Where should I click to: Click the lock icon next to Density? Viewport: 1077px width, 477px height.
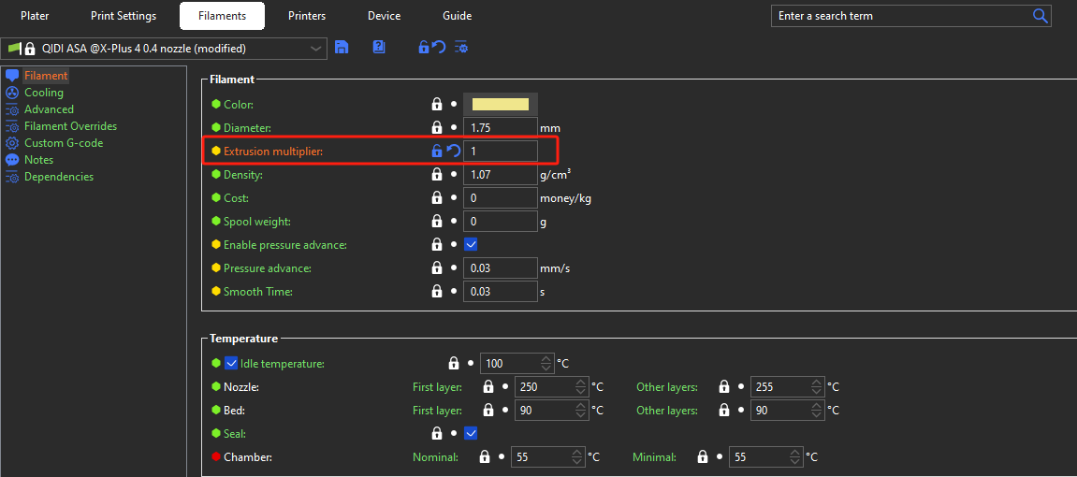pos(436,174)
